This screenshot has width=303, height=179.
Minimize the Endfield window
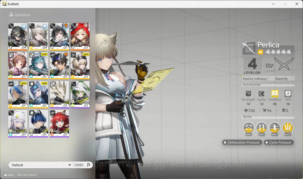click(273, 4)
